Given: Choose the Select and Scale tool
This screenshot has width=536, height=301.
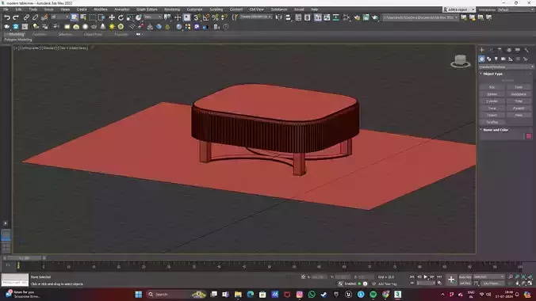Looking at the screenshot, I should [129, 17].
